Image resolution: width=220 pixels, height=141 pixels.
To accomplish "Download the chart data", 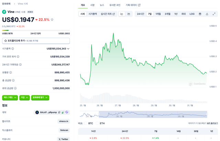I will 207,14.
